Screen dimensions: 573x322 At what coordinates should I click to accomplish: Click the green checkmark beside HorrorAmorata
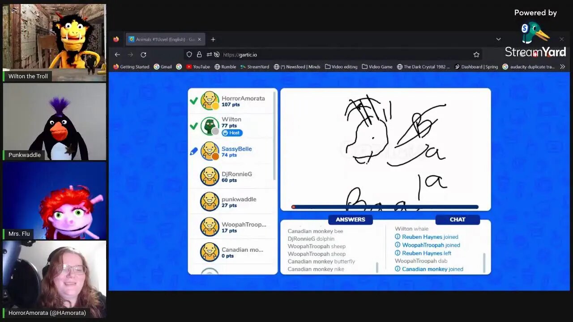tap(194, 101)
